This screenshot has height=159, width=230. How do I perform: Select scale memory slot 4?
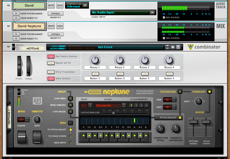(x=146, y=106)
